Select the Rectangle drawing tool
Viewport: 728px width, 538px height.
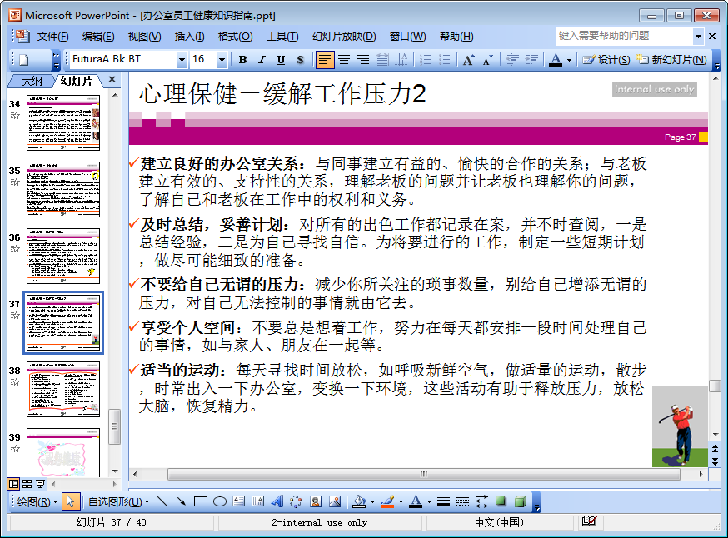(200, 501)
